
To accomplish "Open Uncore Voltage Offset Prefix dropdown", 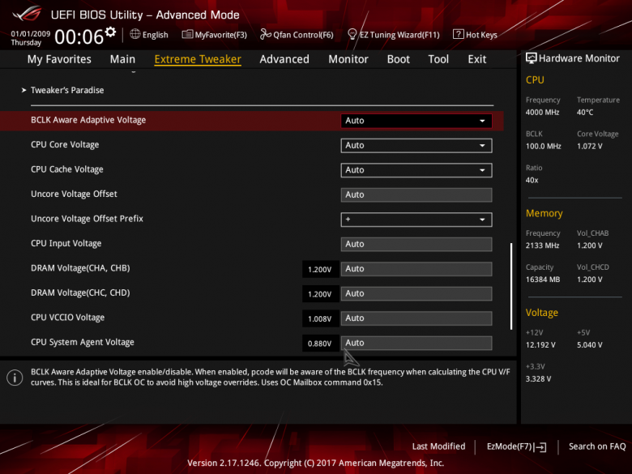I will point(416,220).
